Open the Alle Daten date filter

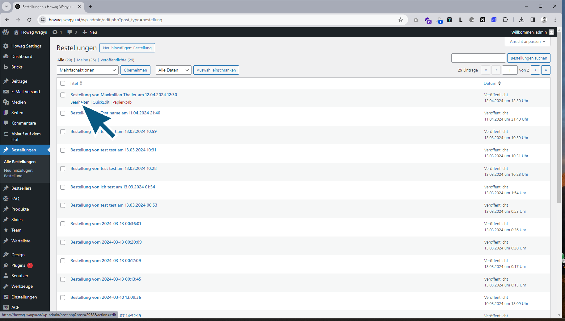click(173, 70)
